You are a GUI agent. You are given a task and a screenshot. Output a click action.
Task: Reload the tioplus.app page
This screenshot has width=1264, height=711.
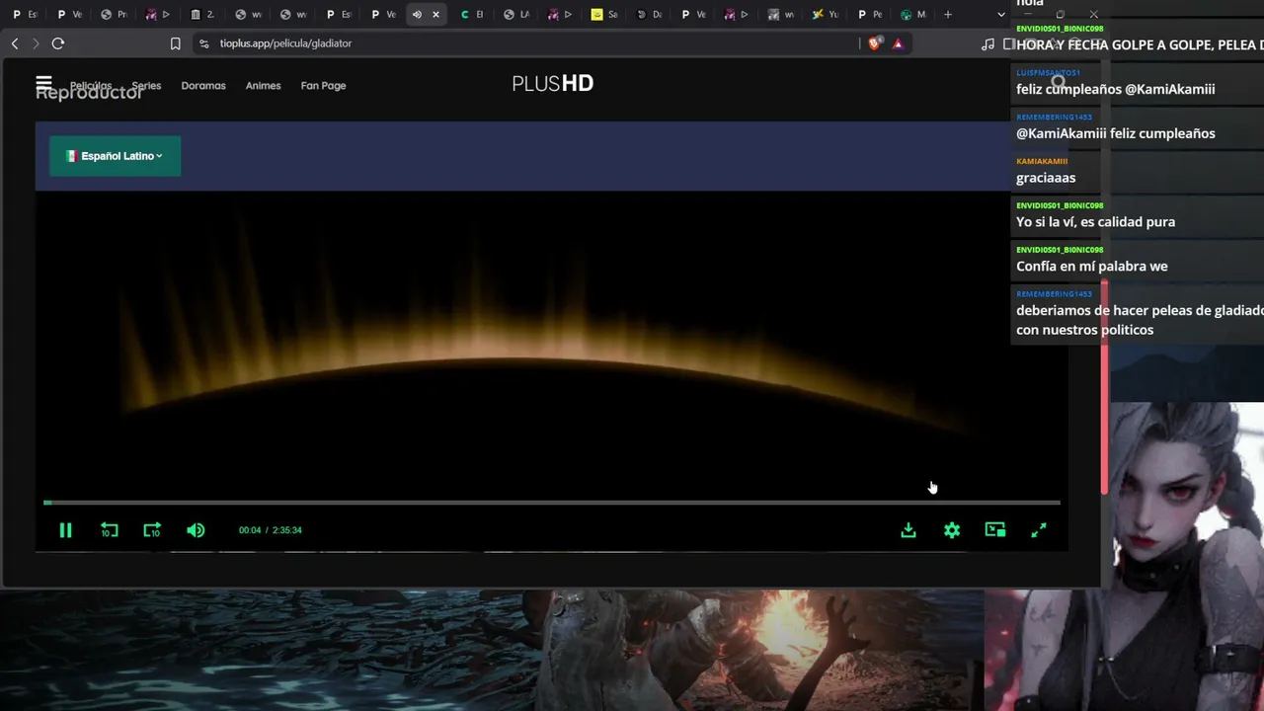tap(58, 43)
